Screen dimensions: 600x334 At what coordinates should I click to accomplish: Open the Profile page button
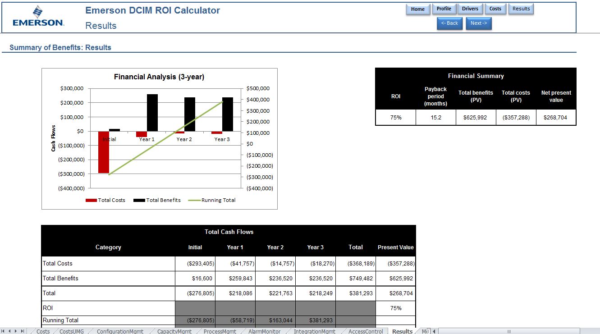(x=444, y=9)
